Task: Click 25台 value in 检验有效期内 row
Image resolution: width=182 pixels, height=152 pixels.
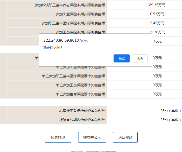Action: pyautogui.click(x=170, y=120)
